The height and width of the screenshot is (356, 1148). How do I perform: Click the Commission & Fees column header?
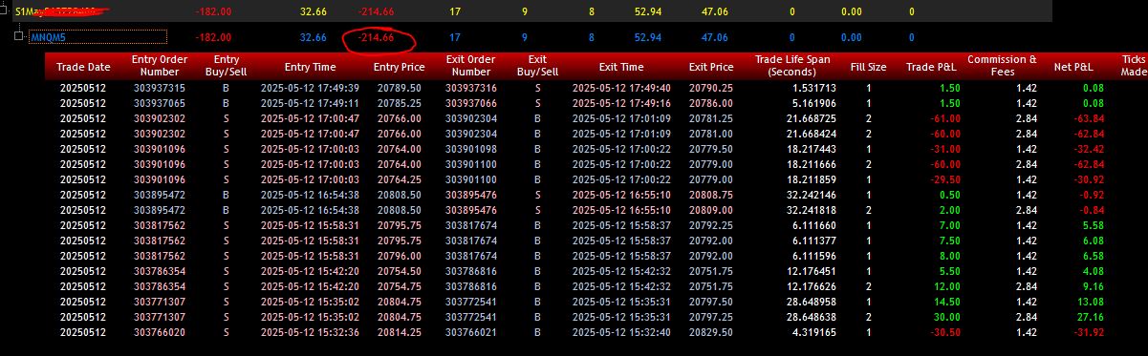1002,66
